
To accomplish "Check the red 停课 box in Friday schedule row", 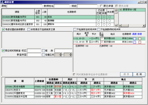I will (140, 42).
